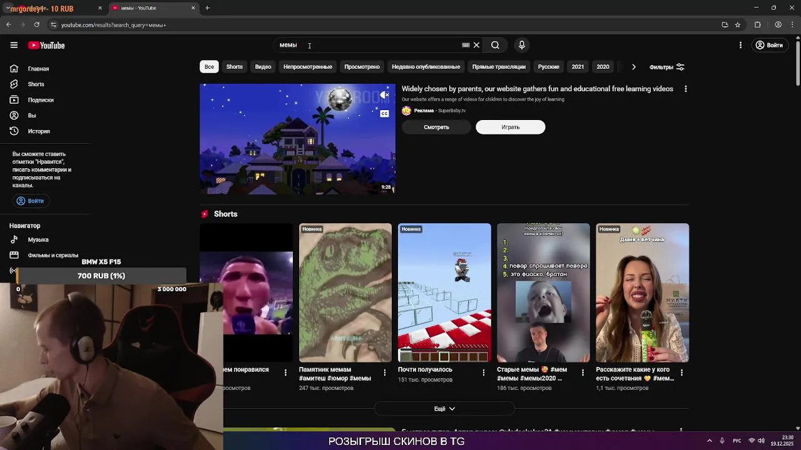Switch input language РУС in taskbar

pyautogui.click(x=737, y=441)
